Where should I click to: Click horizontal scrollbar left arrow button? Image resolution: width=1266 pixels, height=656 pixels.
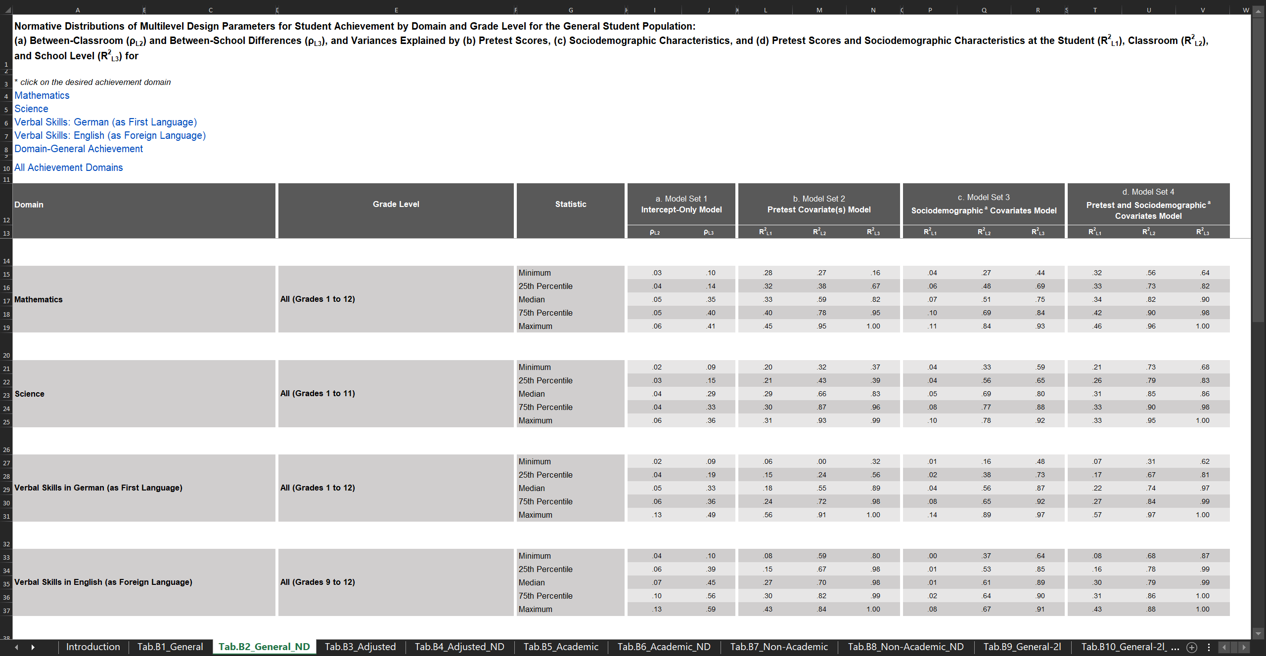pos(1224,647)
